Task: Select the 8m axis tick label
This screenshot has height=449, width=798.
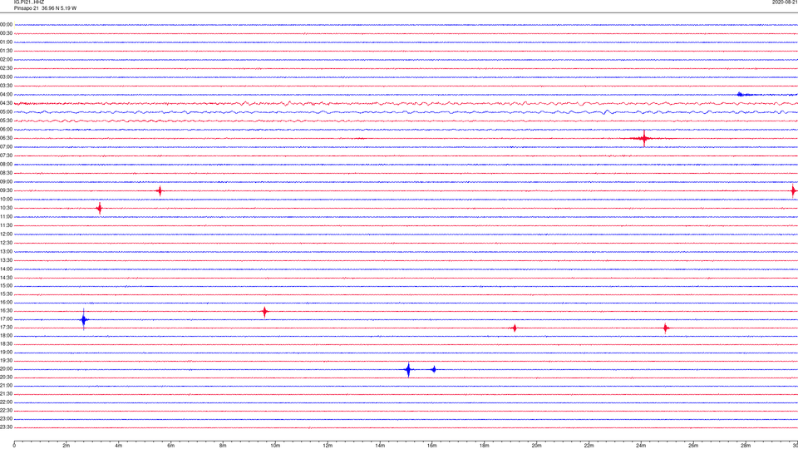Action: pos(223,446)
